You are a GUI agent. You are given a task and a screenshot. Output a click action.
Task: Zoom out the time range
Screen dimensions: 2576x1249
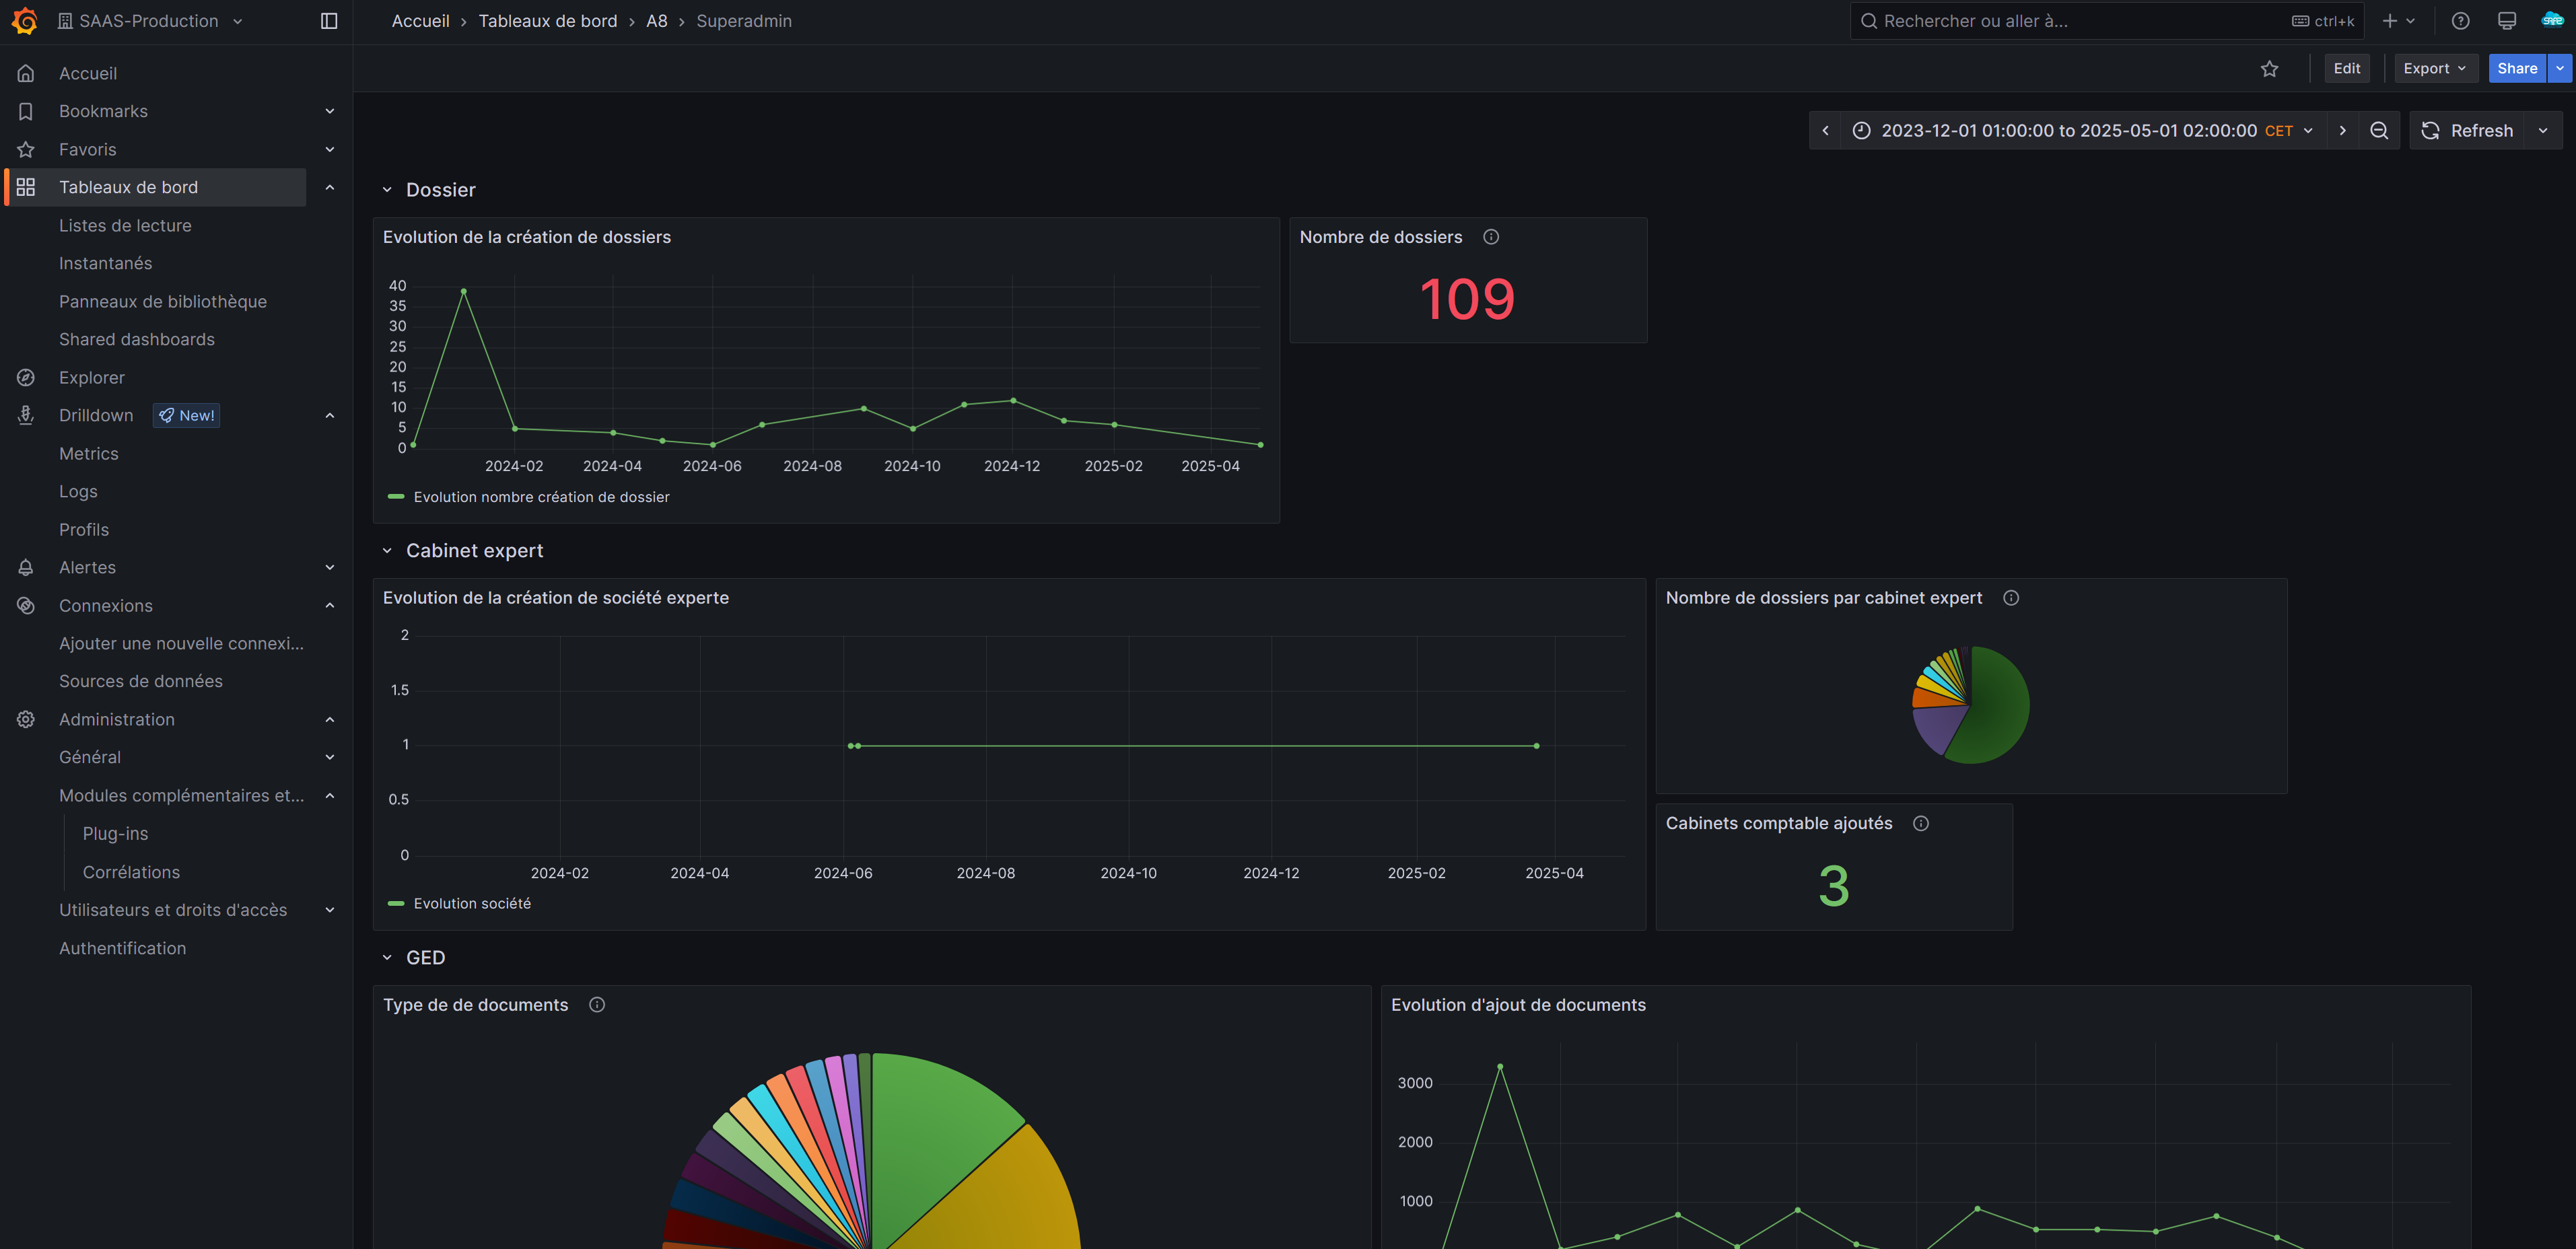click(2379, 131)
